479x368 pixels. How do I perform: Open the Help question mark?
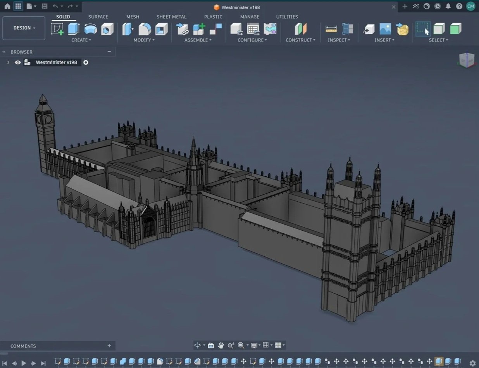click(x=459, y=6)
